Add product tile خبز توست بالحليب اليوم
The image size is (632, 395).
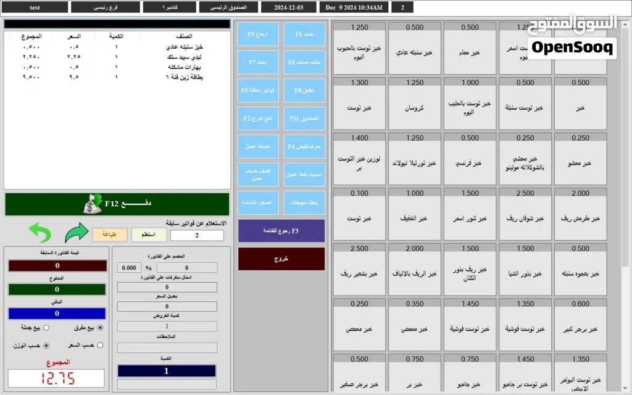tap(470, 104)
